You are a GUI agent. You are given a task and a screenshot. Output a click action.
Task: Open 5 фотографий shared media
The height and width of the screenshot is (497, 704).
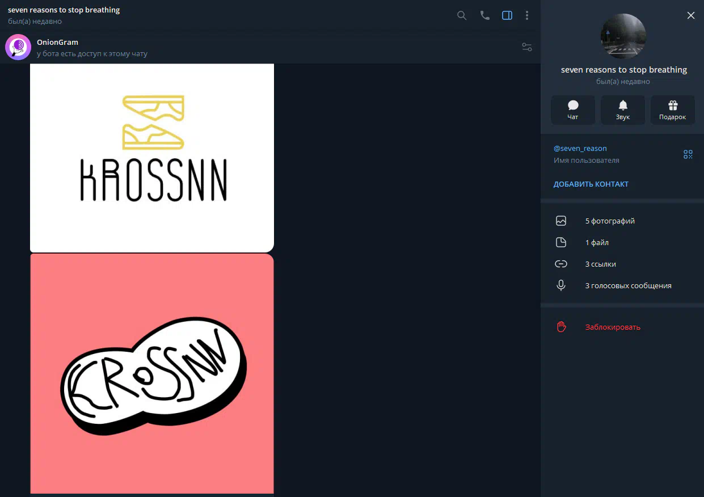(x=610, y=221)
